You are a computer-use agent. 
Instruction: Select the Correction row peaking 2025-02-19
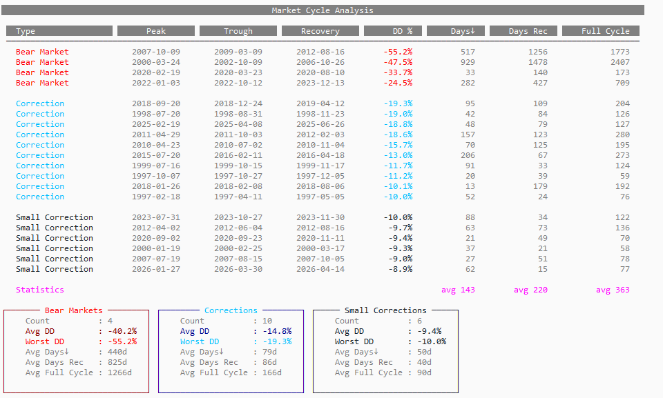click(x=323, y=124)
